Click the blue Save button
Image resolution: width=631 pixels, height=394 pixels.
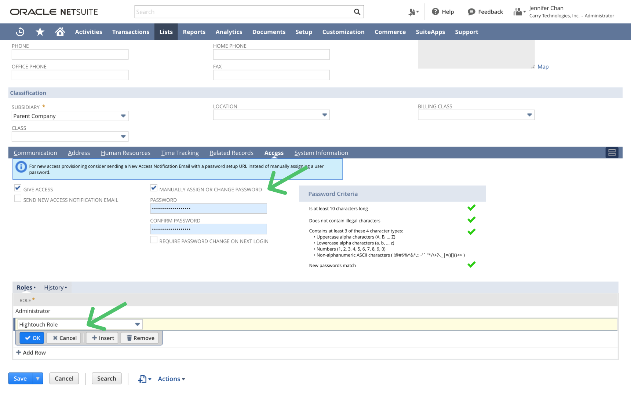click(x=20, y=378)
